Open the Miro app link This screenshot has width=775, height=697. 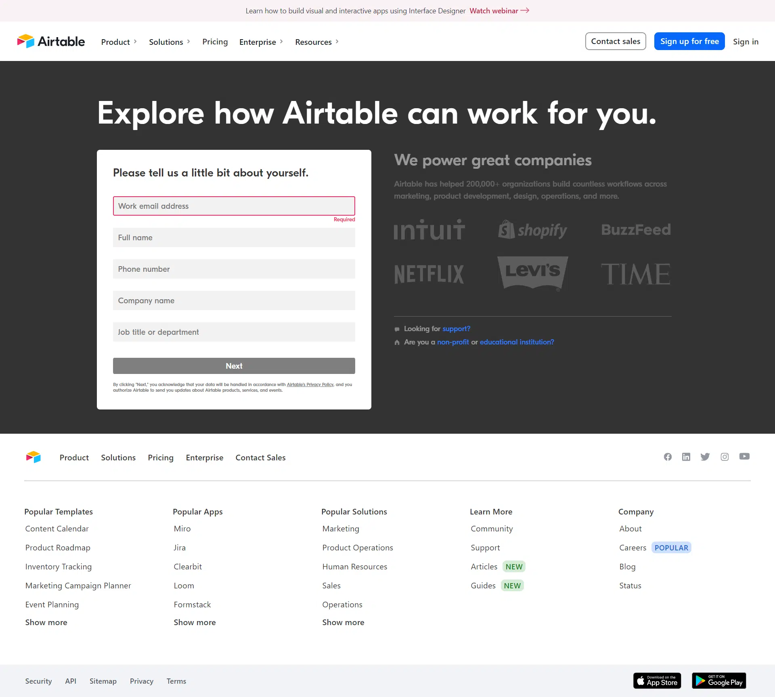pos(182,529)
